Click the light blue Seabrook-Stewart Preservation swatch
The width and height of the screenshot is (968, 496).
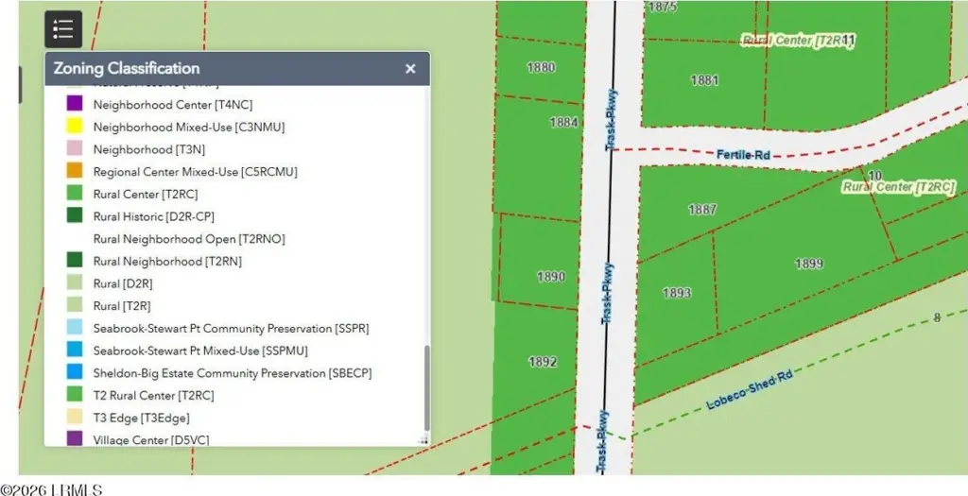pyautogui.click(x=75, y=328)
